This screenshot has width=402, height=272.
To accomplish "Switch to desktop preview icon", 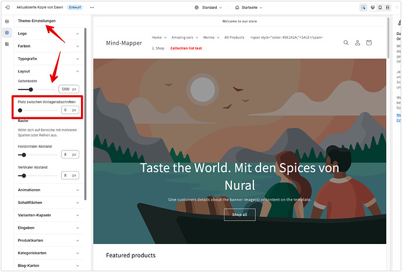I will (373, 8).
